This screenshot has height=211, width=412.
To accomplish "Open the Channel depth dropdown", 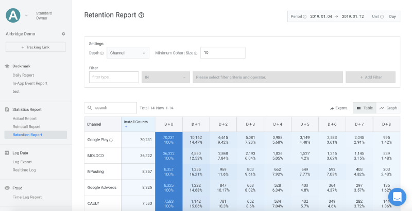I will coord(128,52).
